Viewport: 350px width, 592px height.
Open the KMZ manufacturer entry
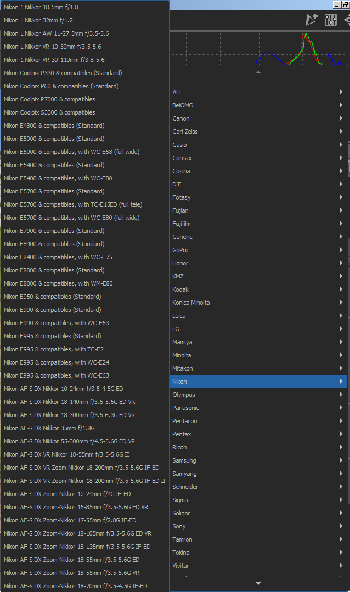coord(258,276)
